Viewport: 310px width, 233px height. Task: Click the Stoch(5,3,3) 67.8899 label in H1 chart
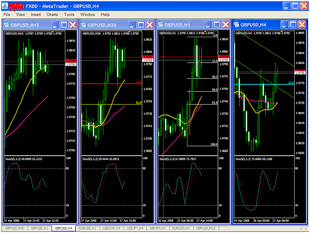(x=178, y=159)
